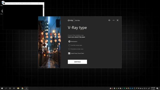
Task: Open File Explorer from the taskbar
Action: (18, 88)
